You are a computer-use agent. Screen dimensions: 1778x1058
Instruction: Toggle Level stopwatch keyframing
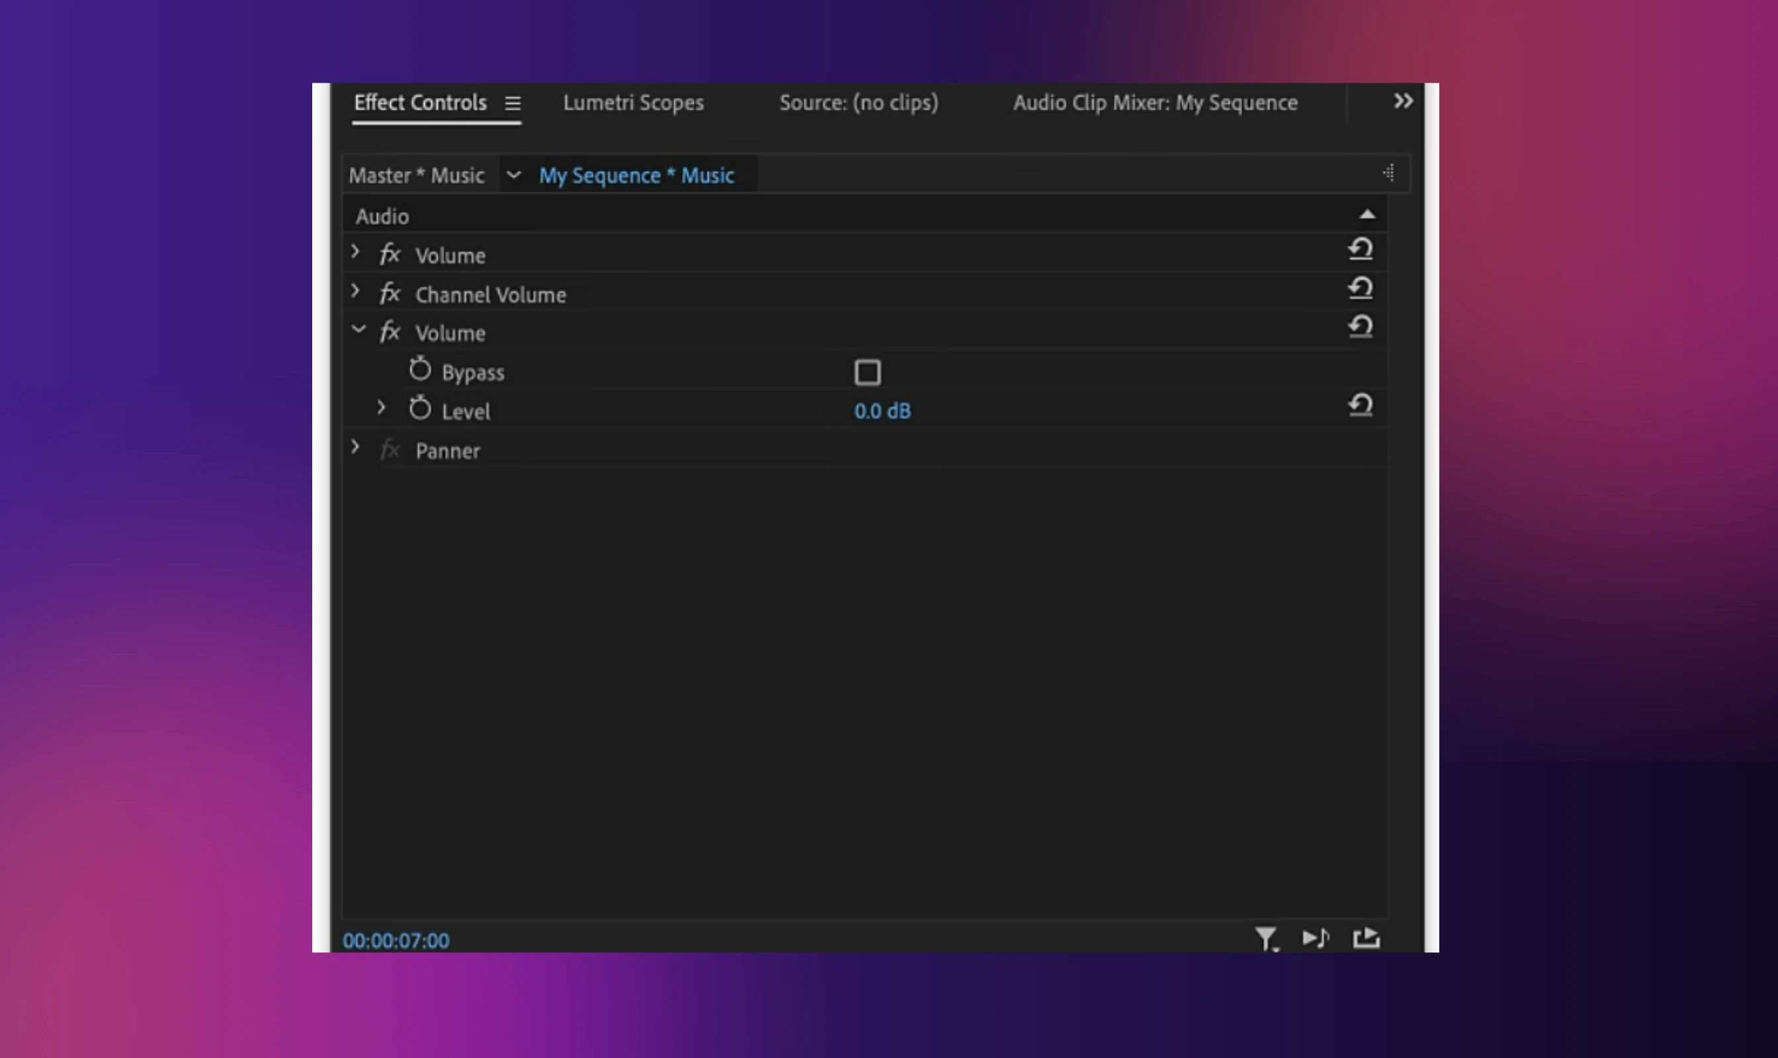420,409
